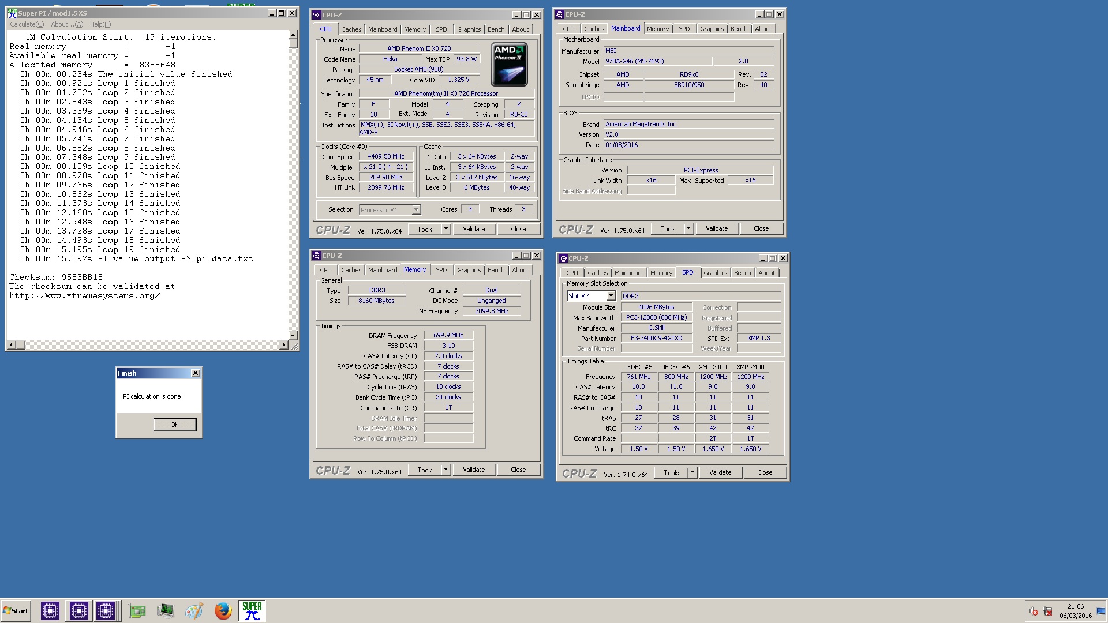Click the Checksum: 9583BB18 line
This screenshot has height=623, width=1108.
(56, 277)
